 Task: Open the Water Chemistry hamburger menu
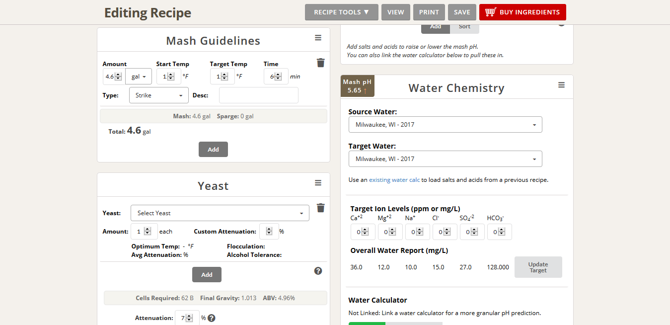pos(561,85)
